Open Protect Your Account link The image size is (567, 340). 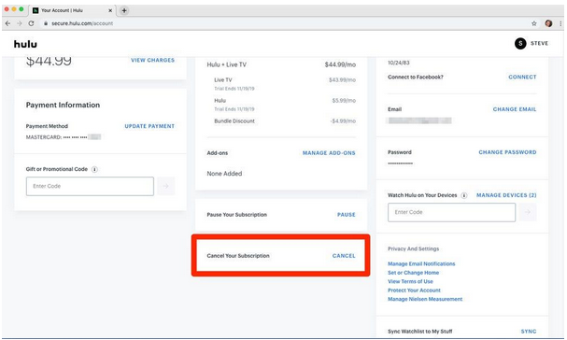coord(414,290)
